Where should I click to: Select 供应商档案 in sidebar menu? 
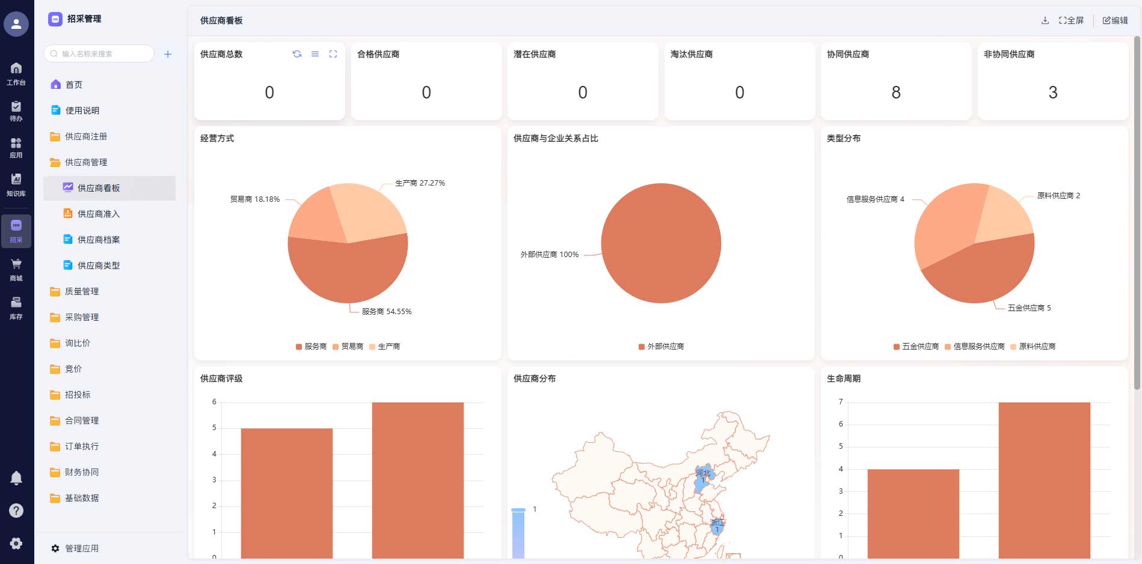(99, 240)
